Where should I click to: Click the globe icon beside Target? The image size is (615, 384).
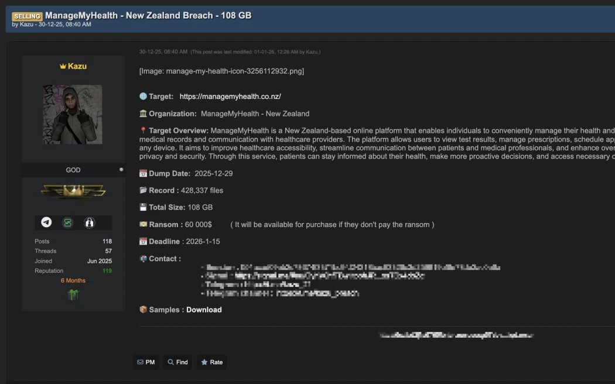pos(143,97)
